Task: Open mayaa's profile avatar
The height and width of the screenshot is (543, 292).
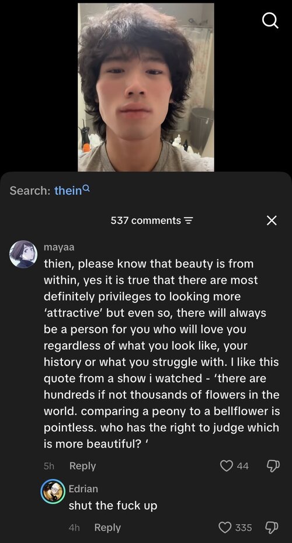Action: [23, 254]
